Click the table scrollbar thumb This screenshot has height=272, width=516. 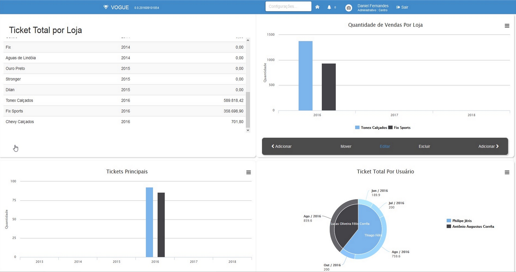(248, 110)
